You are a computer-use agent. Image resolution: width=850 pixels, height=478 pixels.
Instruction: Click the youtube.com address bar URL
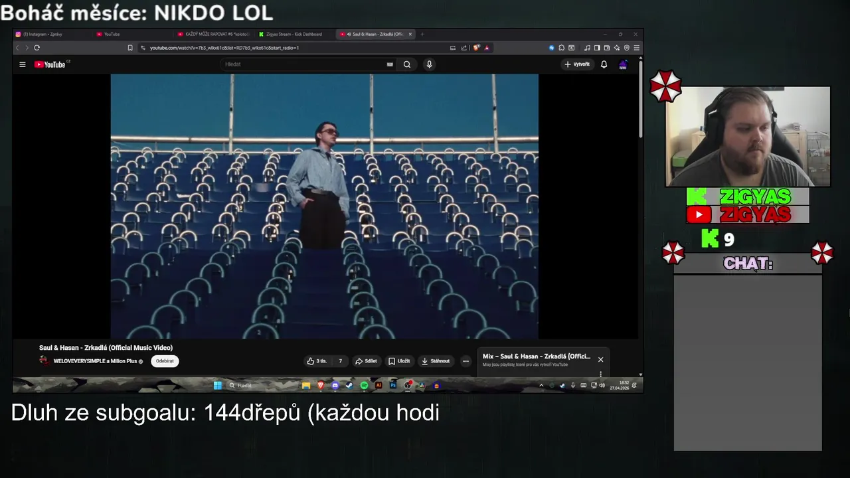click(x=224, y=48)
